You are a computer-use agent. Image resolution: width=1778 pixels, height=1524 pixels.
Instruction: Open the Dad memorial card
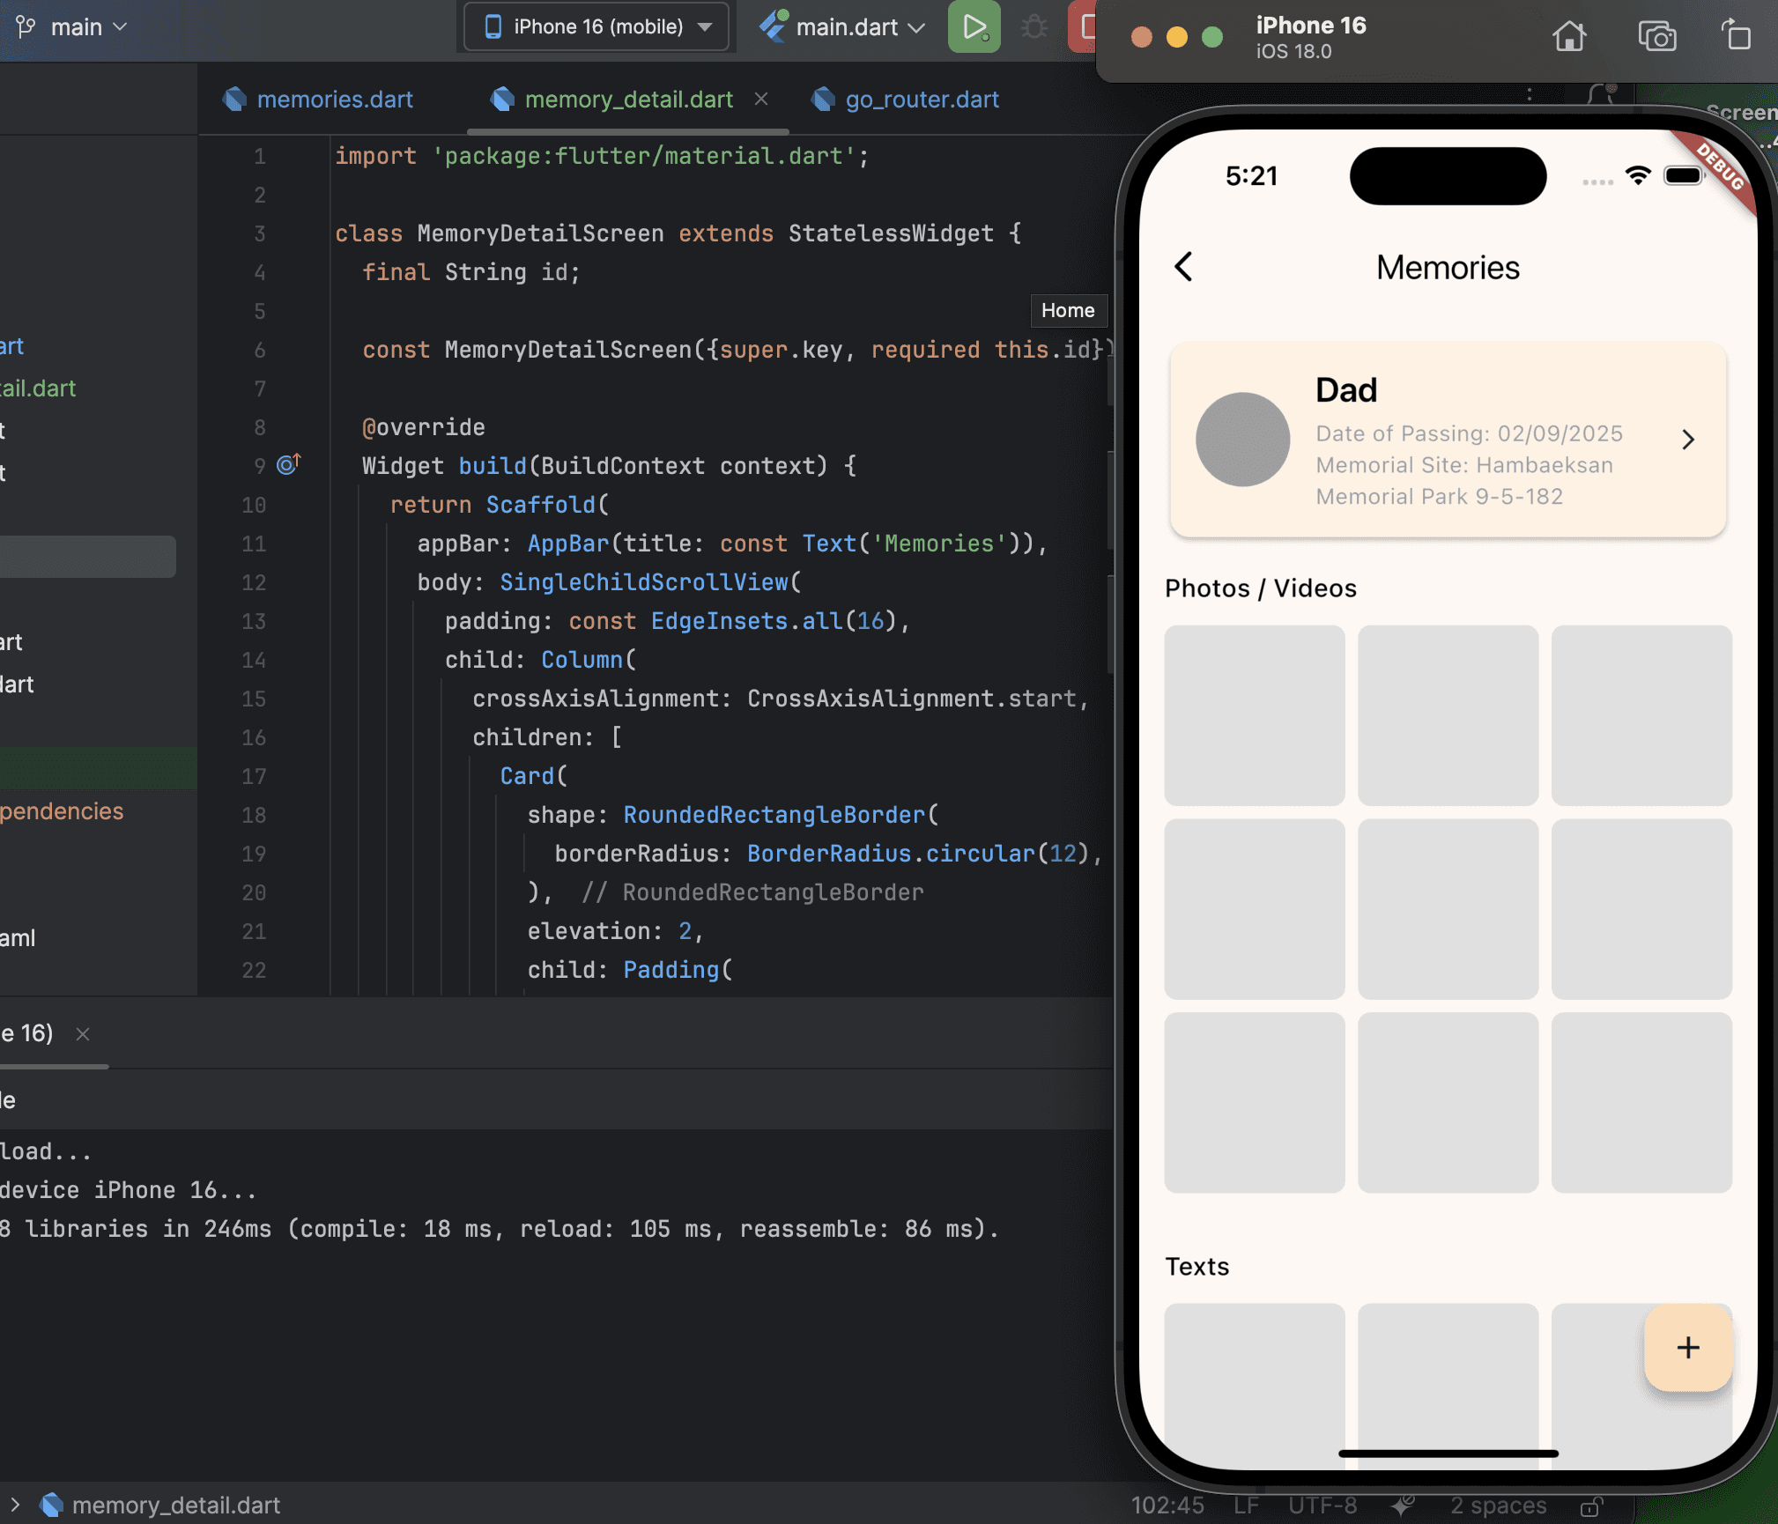[x=1448, y=440]
